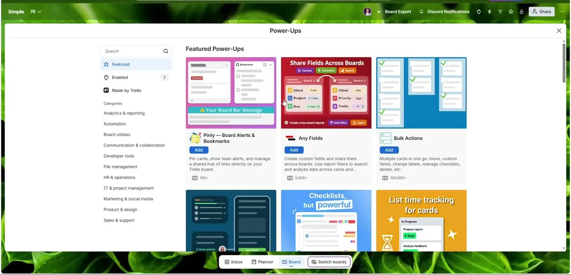Click the Any Fields title

click(310, 138)
